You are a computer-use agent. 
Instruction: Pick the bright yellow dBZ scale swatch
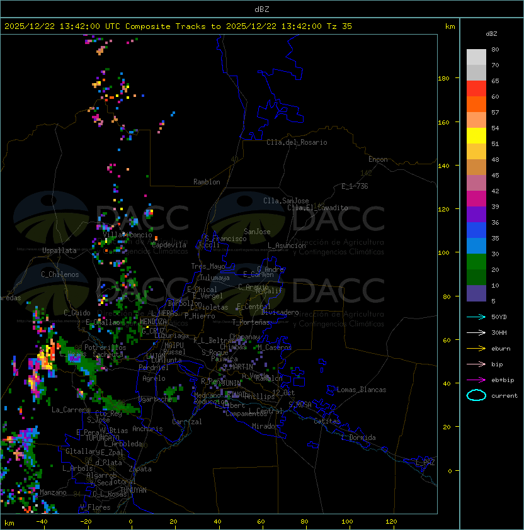pyautogui.click(x=476, y=135)
